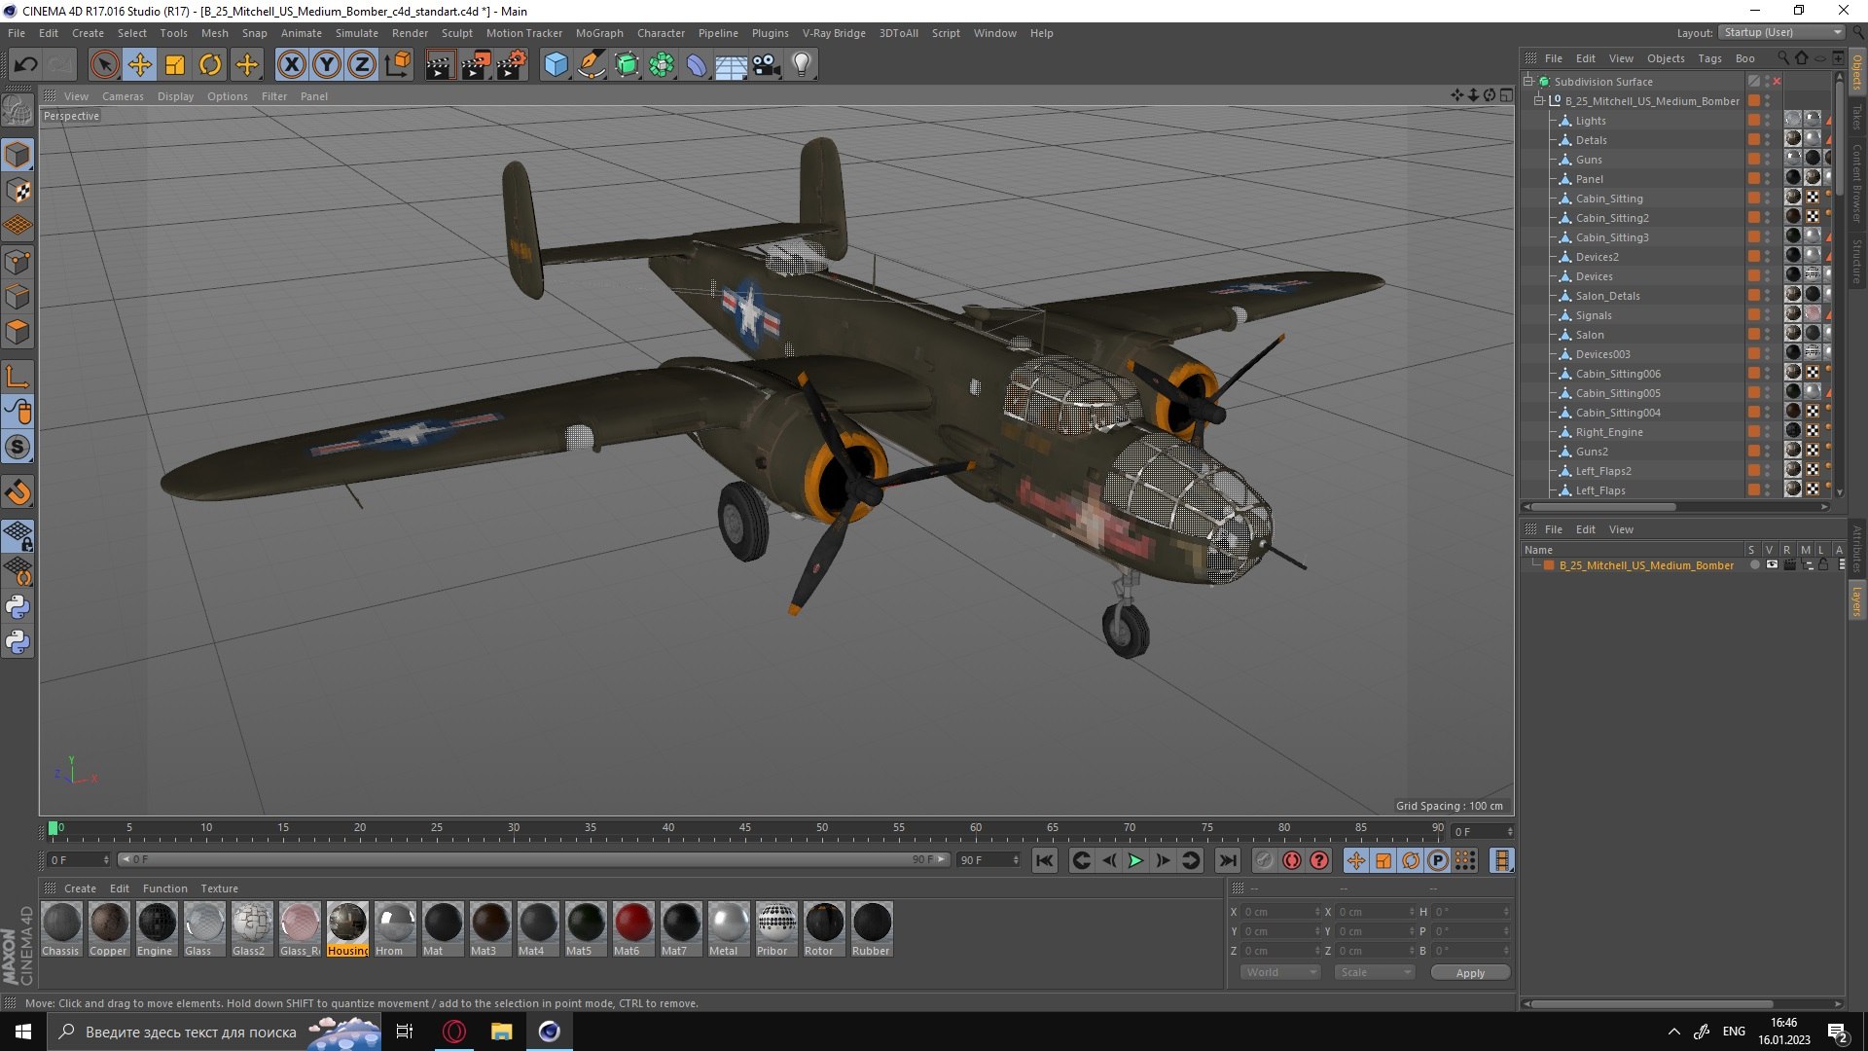The height and width of the screenshot is (1051, 1868).
Task: Open material manager Texture menu
Action: [x=219, y=888]
